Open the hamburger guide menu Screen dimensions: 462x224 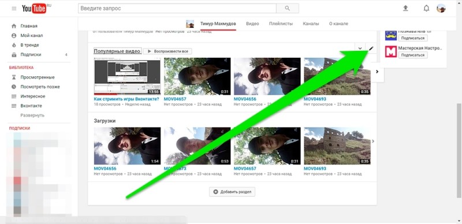(14, 9)
